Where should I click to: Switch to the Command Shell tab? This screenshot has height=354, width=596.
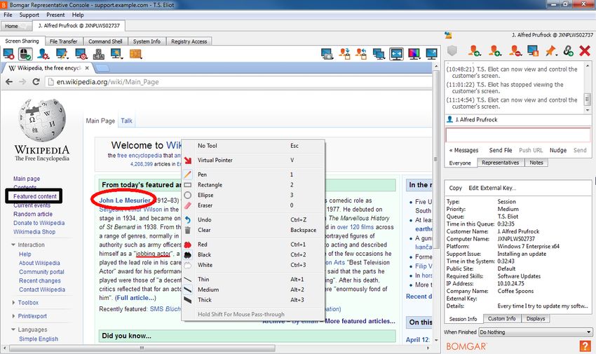coord(105,41)
